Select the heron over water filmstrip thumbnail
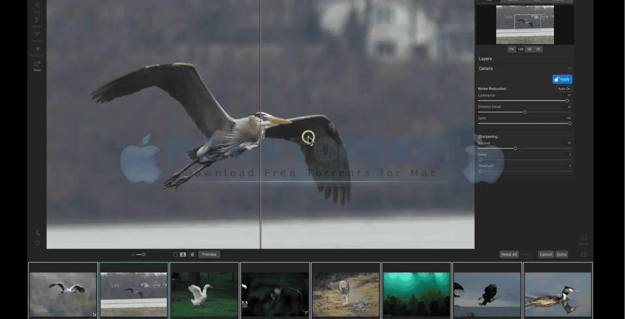 tap(134, 294)
